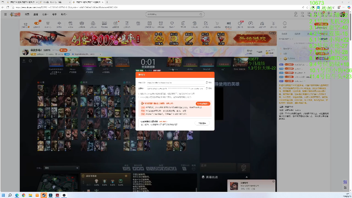Click the info circle icon ending the toolbar

click(285, 24)
